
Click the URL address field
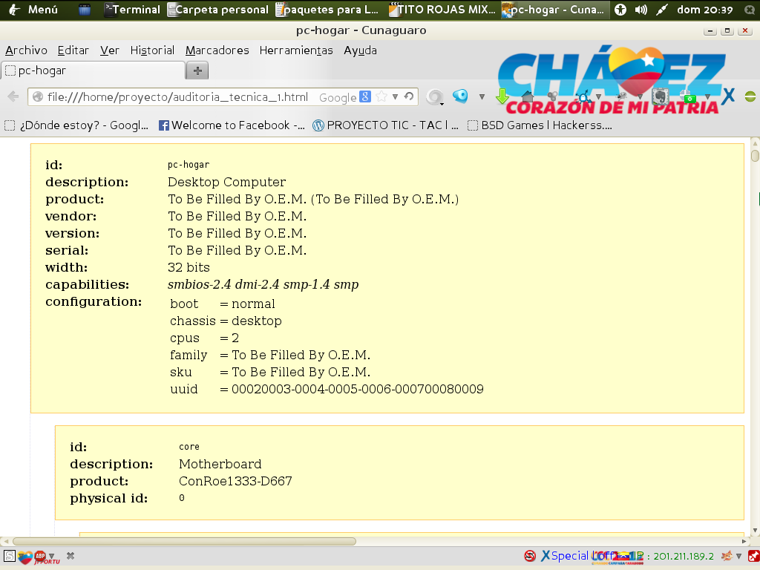click(x=178, y=97)
